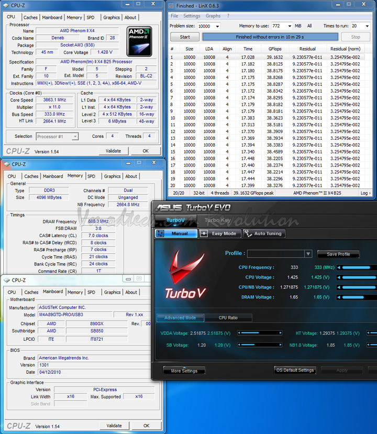377x434 pixels.
Task: Expand the Log panel in LinX
Action: pyautogui.click(x=365, y=193)
